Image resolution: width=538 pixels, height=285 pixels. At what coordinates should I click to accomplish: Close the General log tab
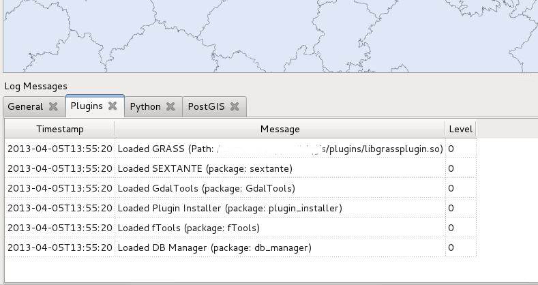pyautogui.click(x=53, y=107)
